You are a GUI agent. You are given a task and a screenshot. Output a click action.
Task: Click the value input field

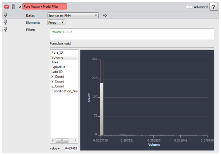point(71,148)
